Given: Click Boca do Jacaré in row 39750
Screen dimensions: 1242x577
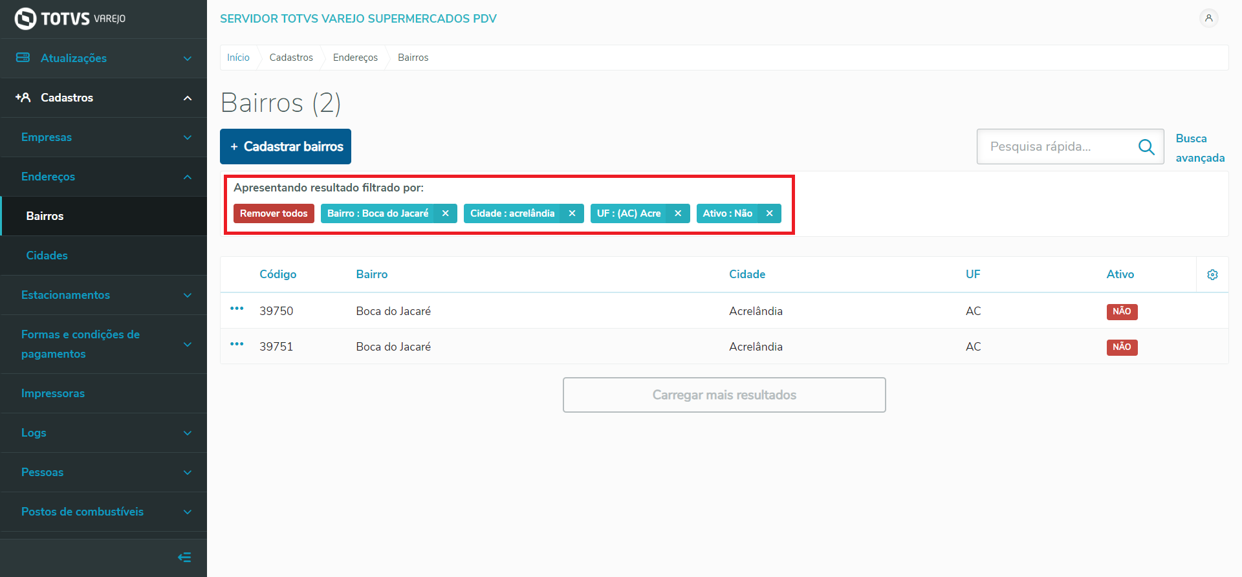Looking at the screenshot, I should 393,311.
